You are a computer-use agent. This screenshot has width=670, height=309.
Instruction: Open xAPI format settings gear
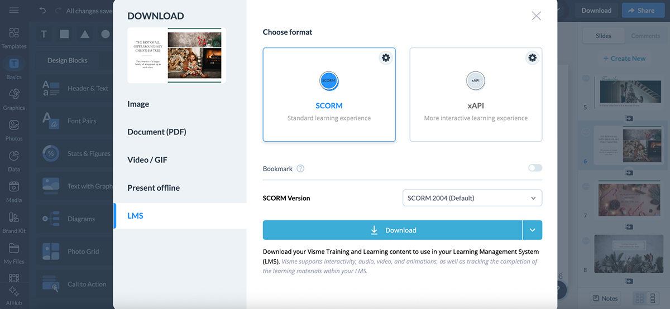(x=532, y=58)
